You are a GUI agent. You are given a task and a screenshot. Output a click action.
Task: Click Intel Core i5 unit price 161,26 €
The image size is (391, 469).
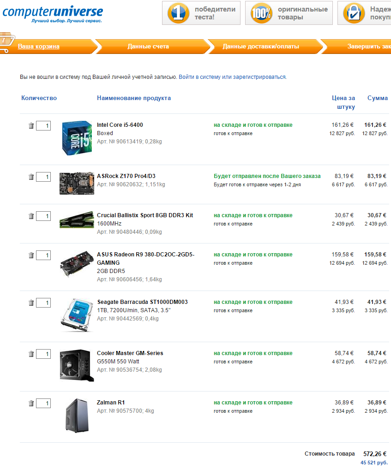343,125
